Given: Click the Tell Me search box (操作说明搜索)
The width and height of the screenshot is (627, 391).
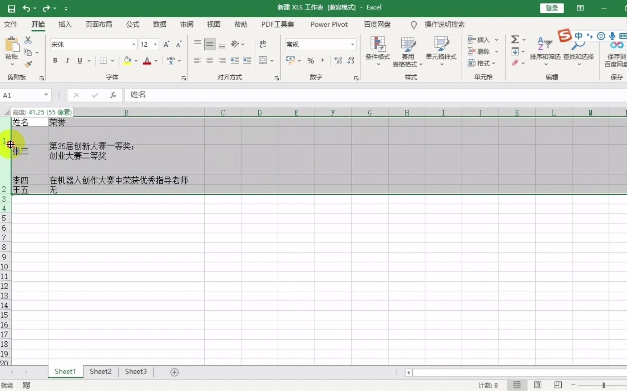Looking at the screenshot, I should (444, 24).
